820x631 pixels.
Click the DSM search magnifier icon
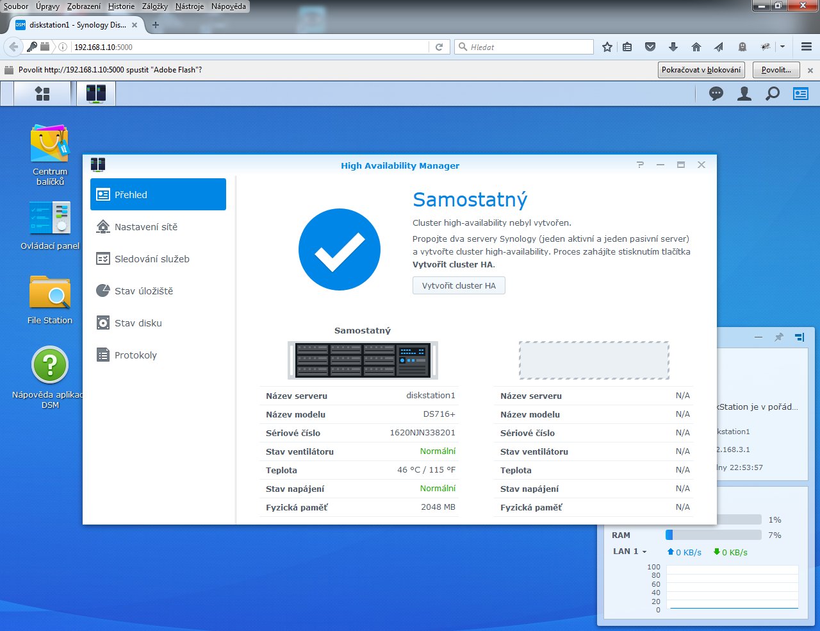(x=773, y=94)
